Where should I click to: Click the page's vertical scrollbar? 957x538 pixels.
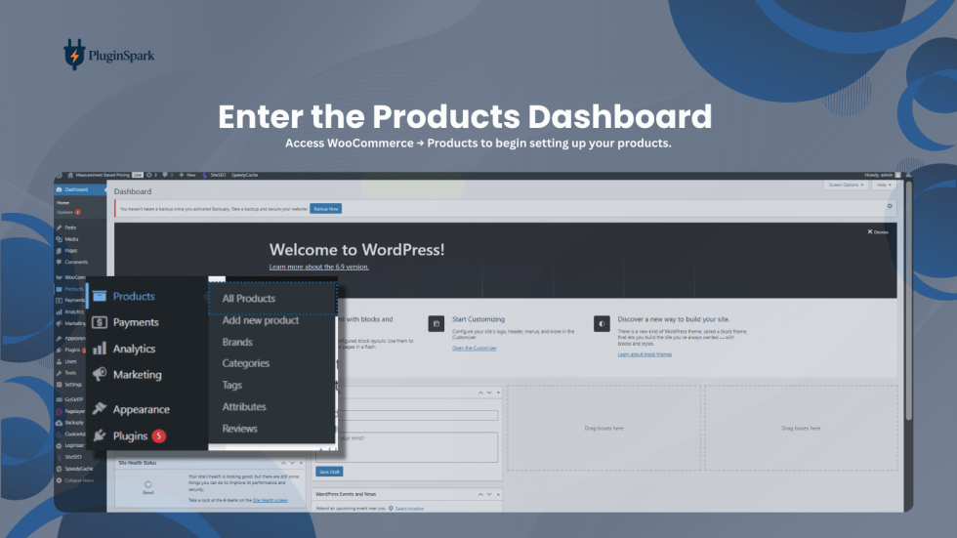click(x=908, y=299)
